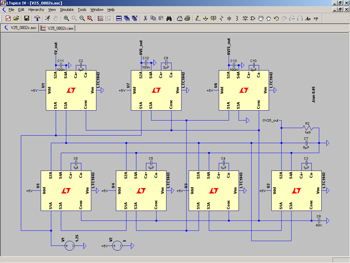350x263 pixels.
Task: Select the Draw Wire pencil tool
Action: coord(198,18)
